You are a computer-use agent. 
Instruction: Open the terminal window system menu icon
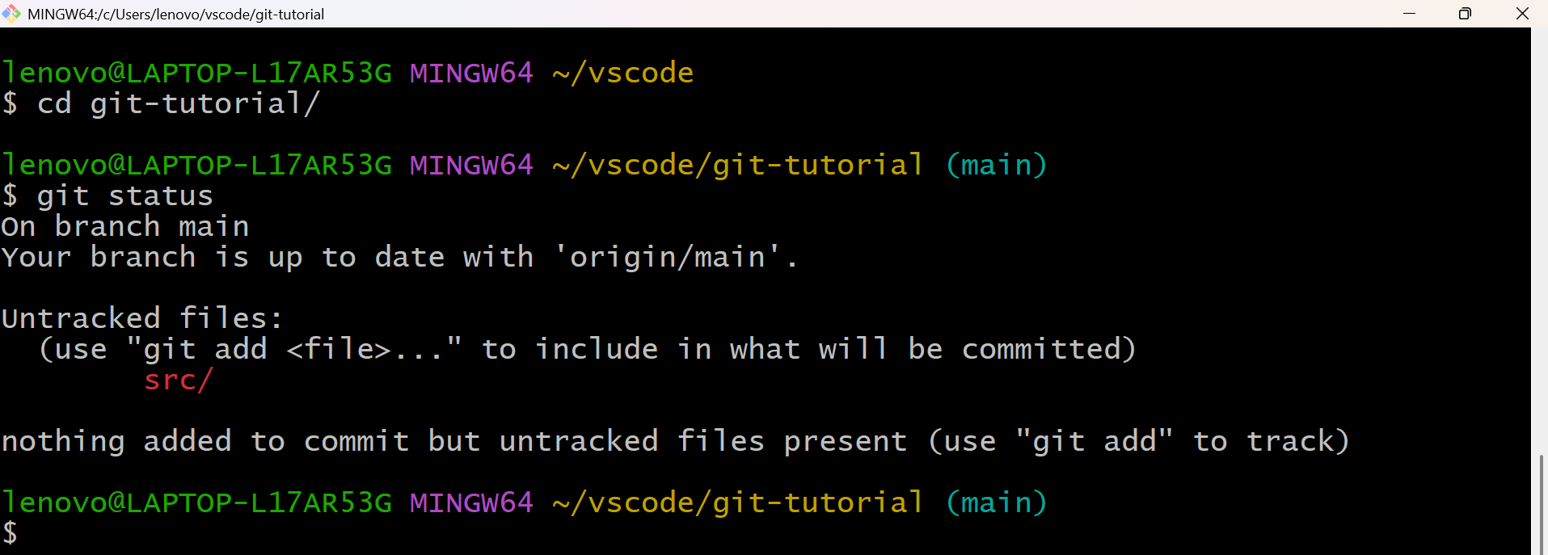click(11, 13)
